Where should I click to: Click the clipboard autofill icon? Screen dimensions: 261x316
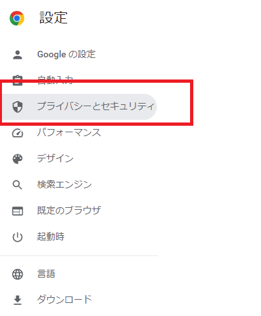click(x=18, y=81)
